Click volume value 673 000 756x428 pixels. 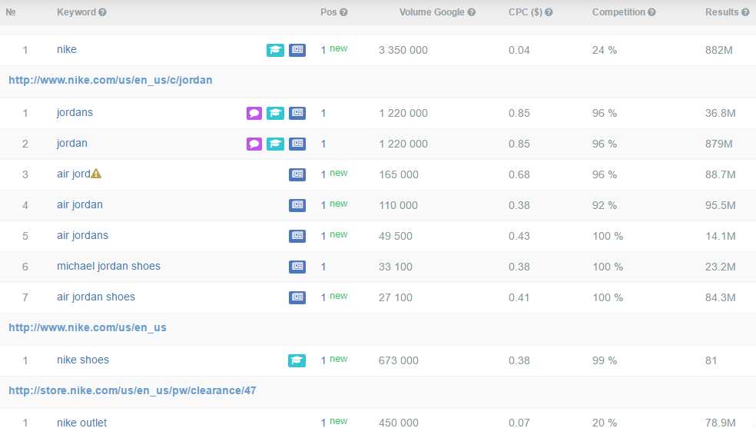click(x=399, y=360)
